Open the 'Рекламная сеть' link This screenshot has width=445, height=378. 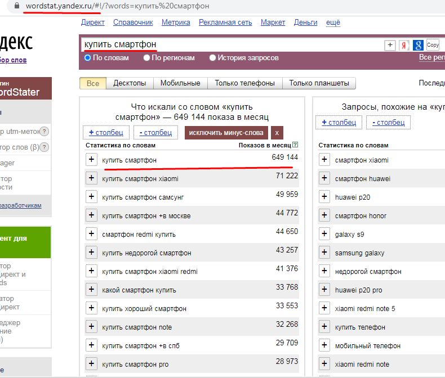click(225, 22)
